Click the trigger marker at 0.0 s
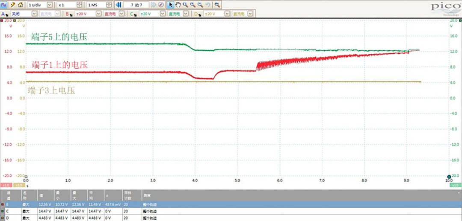462x221 pixels. coord(26,177)
